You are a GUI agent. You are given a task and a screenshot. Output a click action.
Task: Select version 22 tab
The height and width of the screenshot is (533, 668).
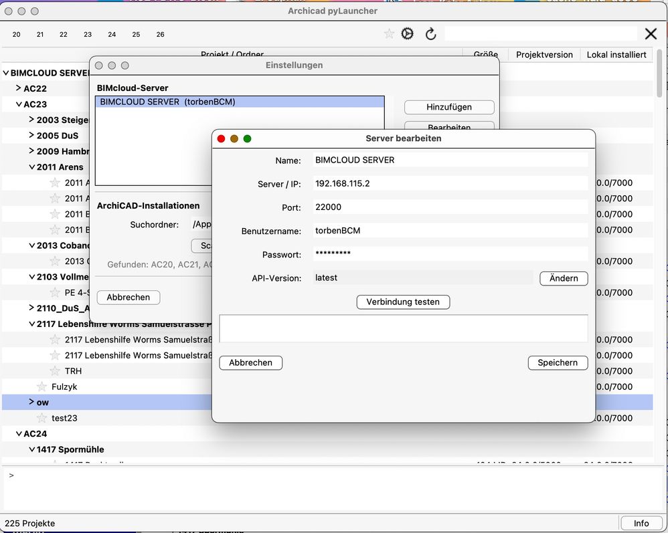pos(64,35)
